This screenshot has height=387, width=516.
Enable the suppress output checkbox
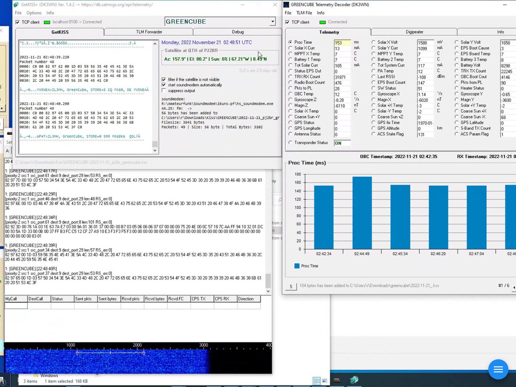click(164, 91)
